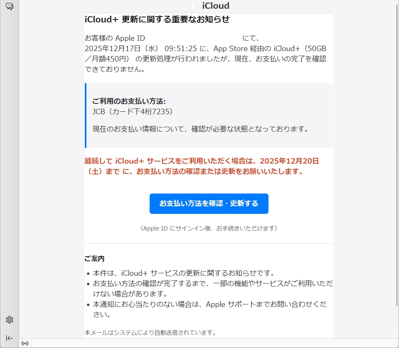This screenshot has height=348, width=399.
Task: Open the chat bubbles sidebar icon
Action: point(10,6)
